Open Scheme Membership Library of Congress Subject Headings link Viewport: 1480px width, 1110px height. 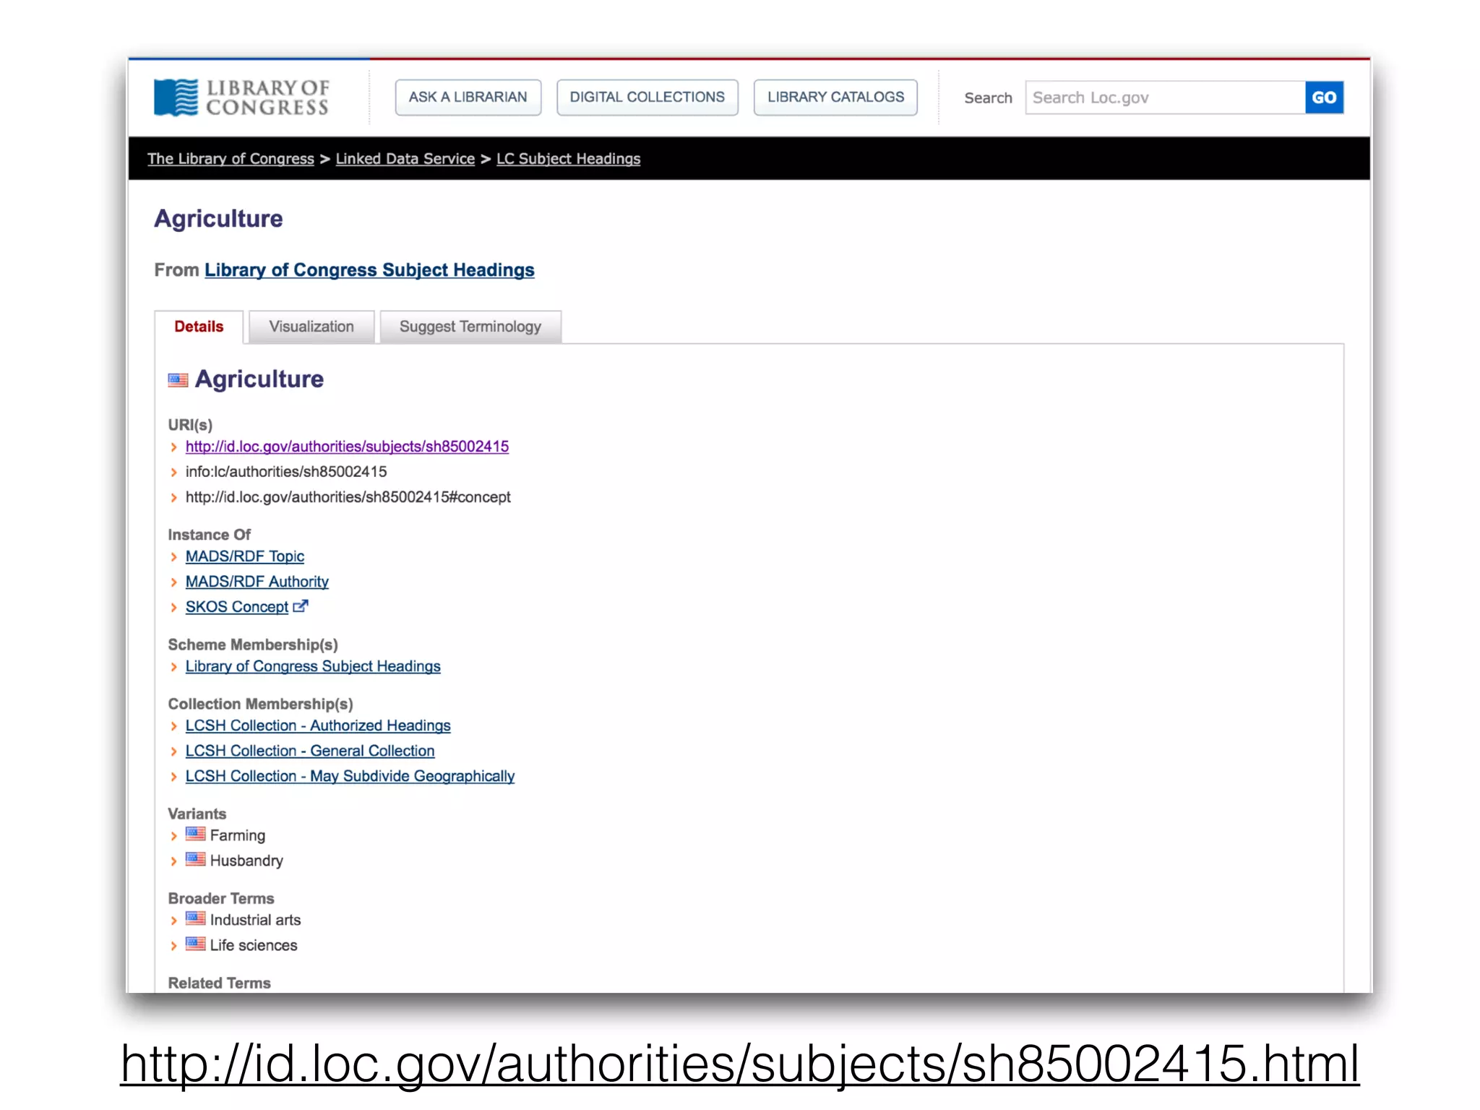coord(313,667)
